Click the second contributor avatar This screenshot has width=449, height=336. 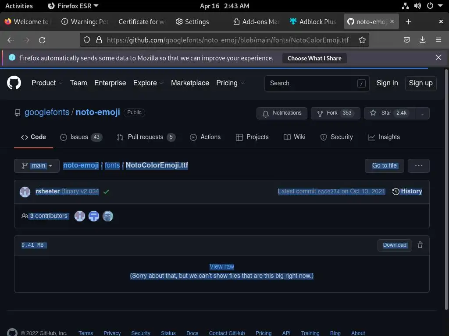click(94, 216)
